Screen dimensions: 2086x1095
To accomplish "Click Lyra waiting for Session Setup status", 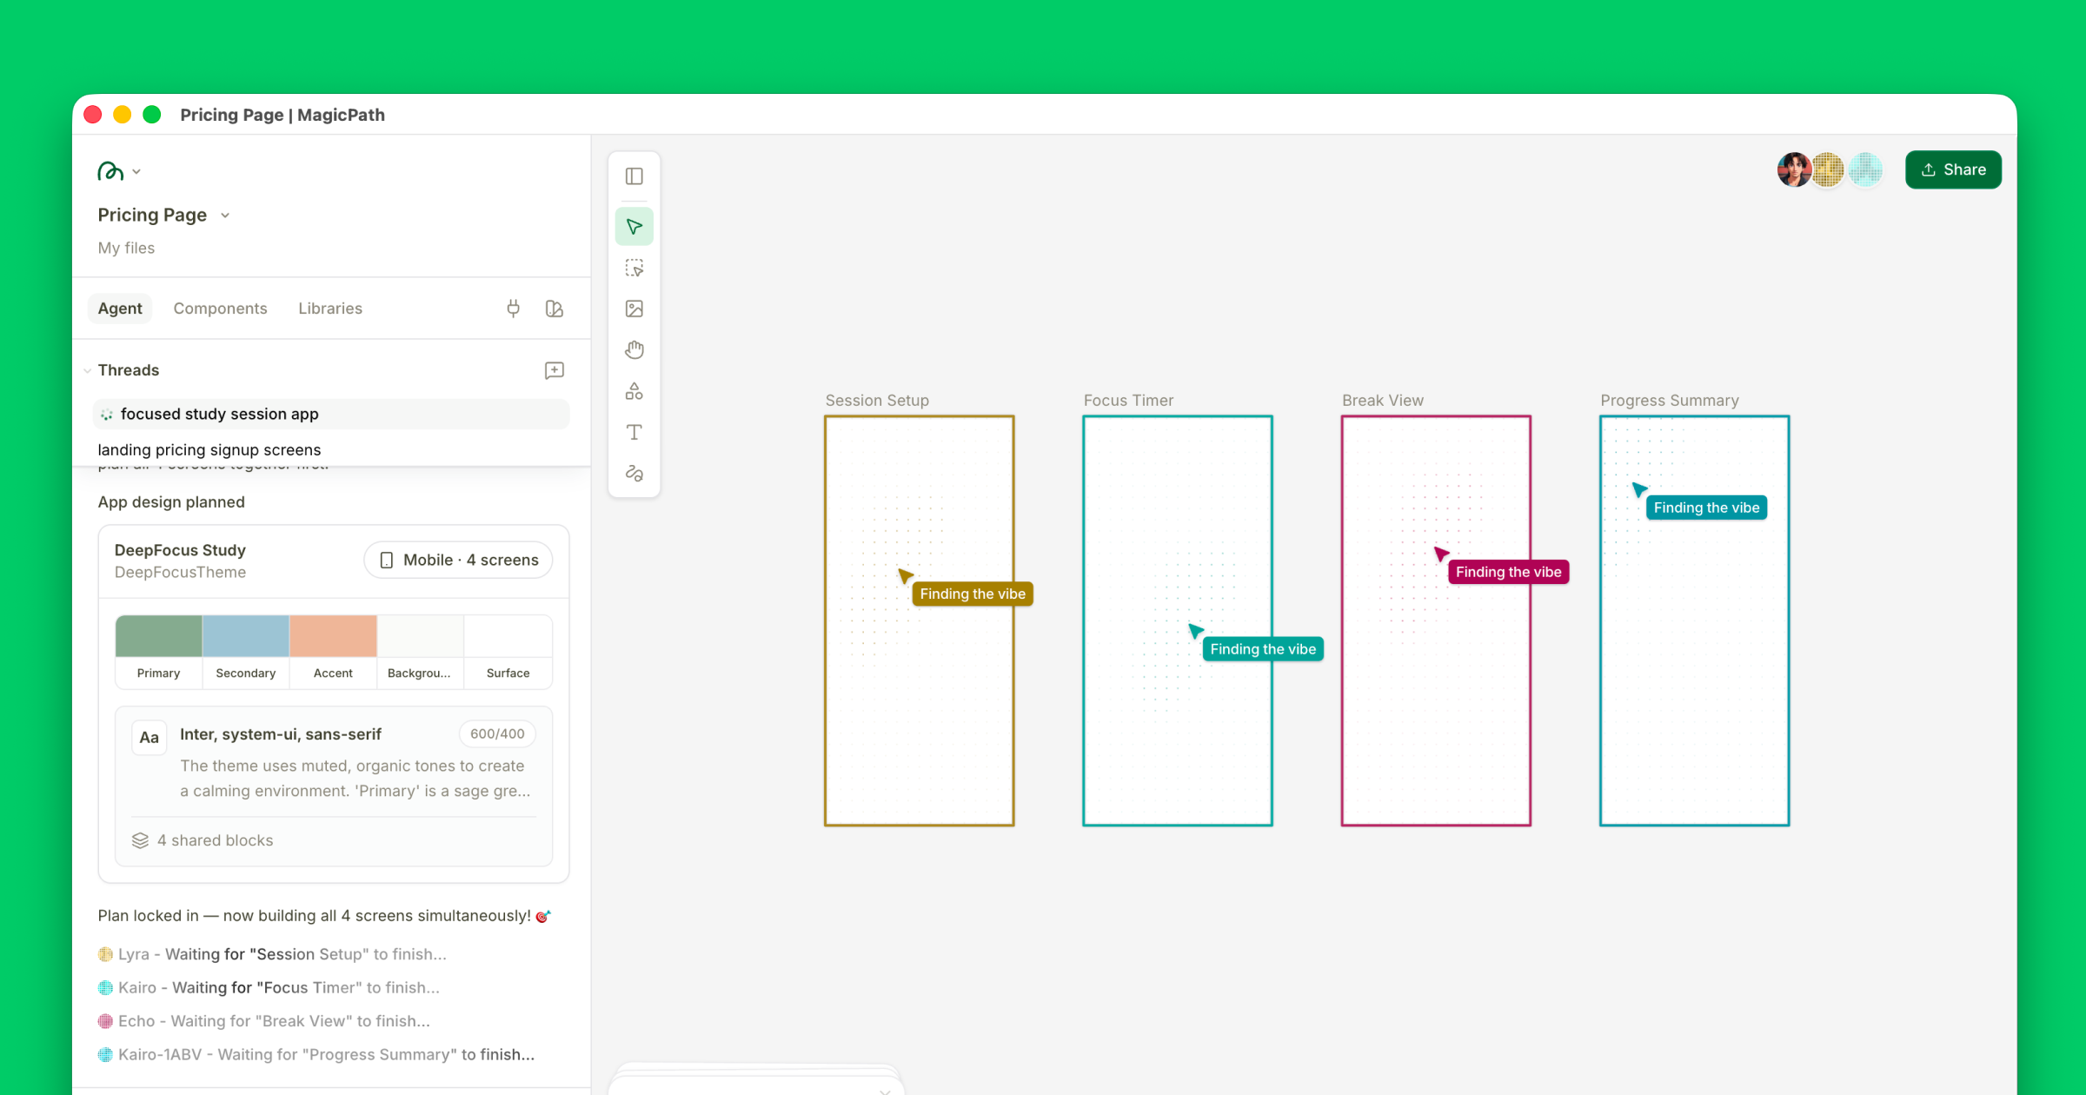I will 272,954.
